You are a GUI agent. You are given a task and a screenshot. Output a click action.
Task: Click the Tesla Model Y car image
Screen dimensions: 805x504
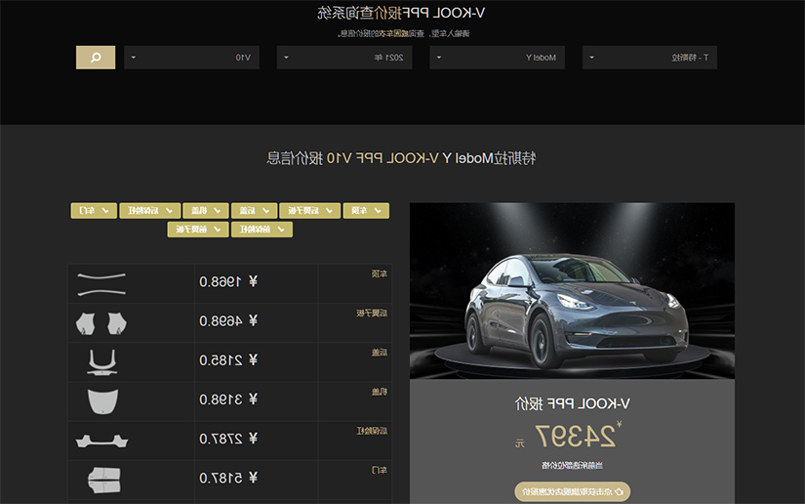(x=572, y=291)
